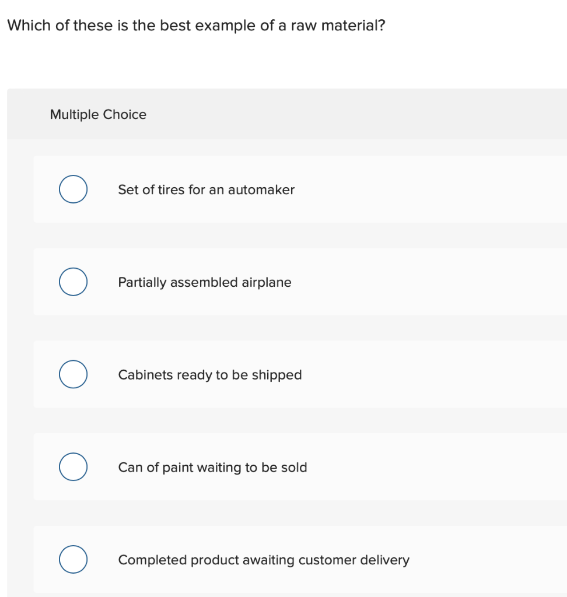The height and width of the screenshot is (597, 567).
Task: Click the 'Can of paint waiting to be sold' answer text
Action: tap(212, 467)
